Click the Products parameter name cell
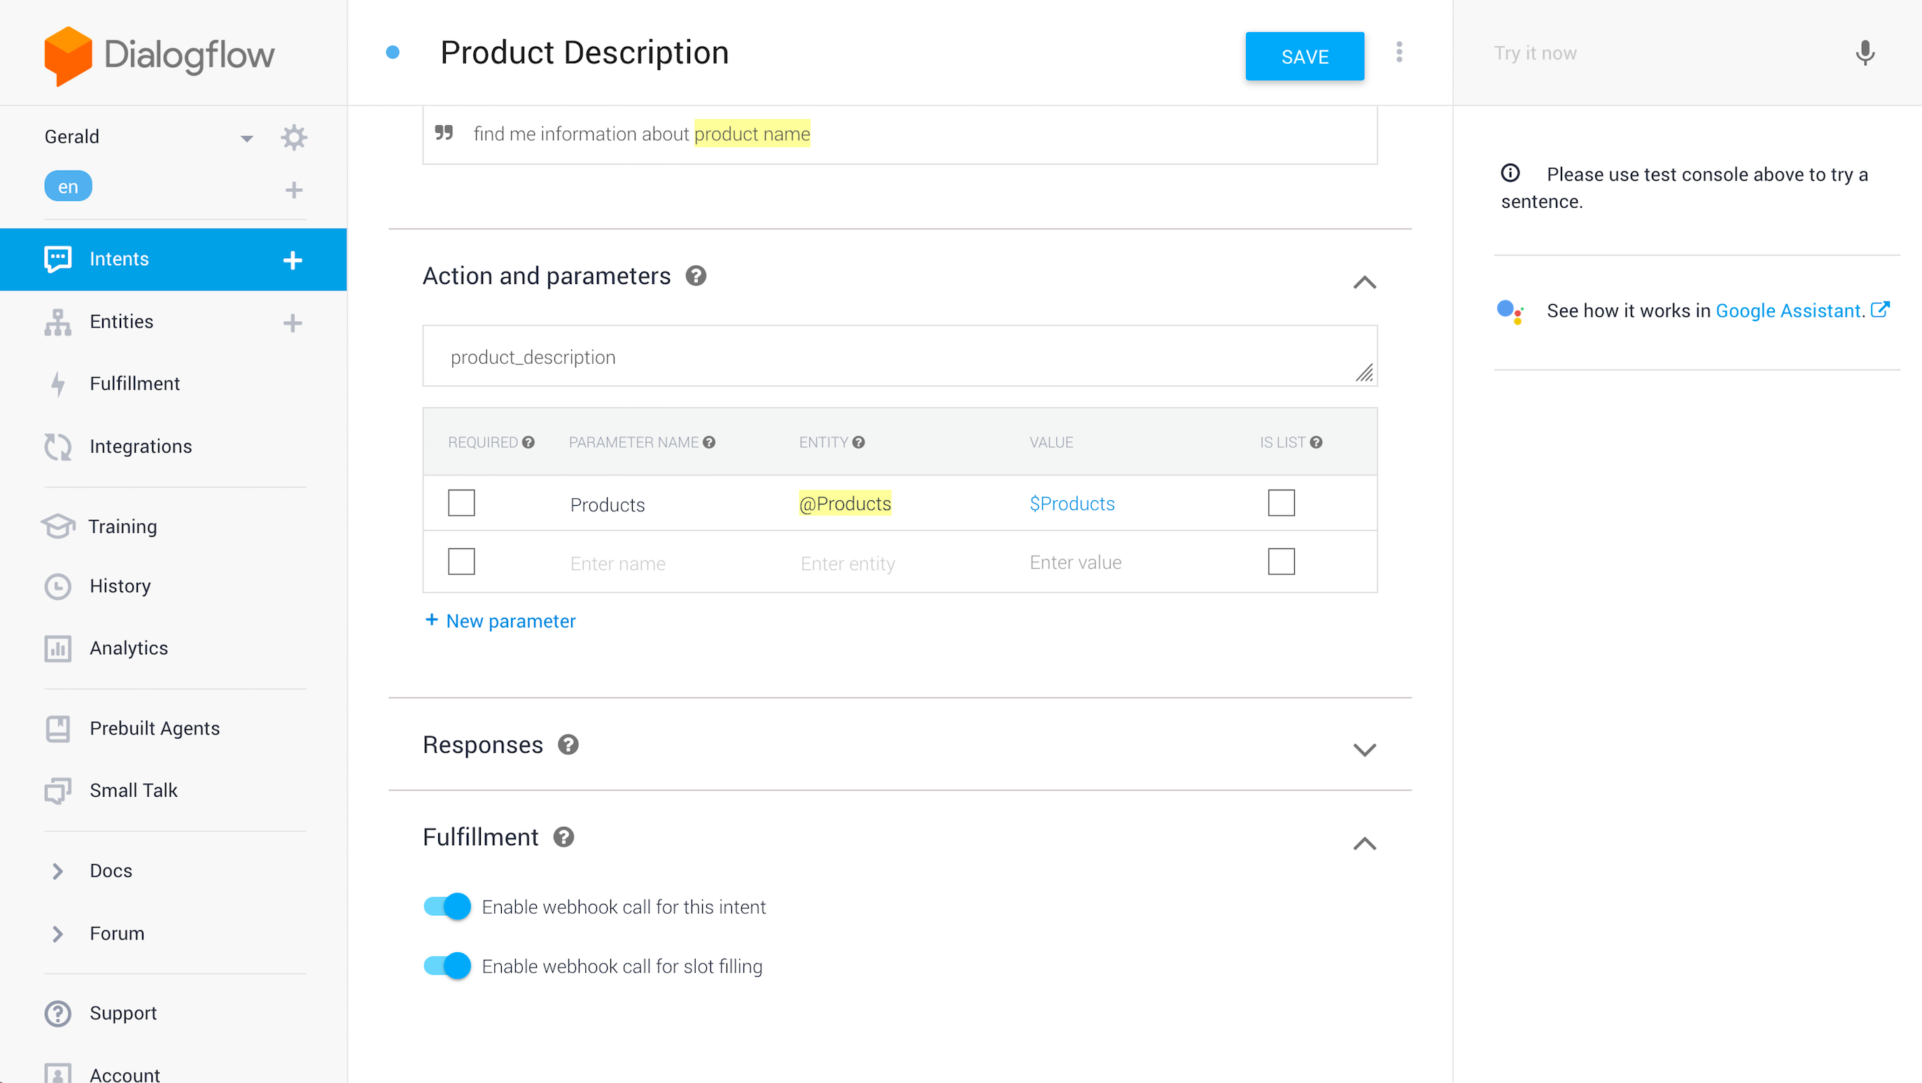This screenshot has height=1083, width=1922. coord(608,505)
